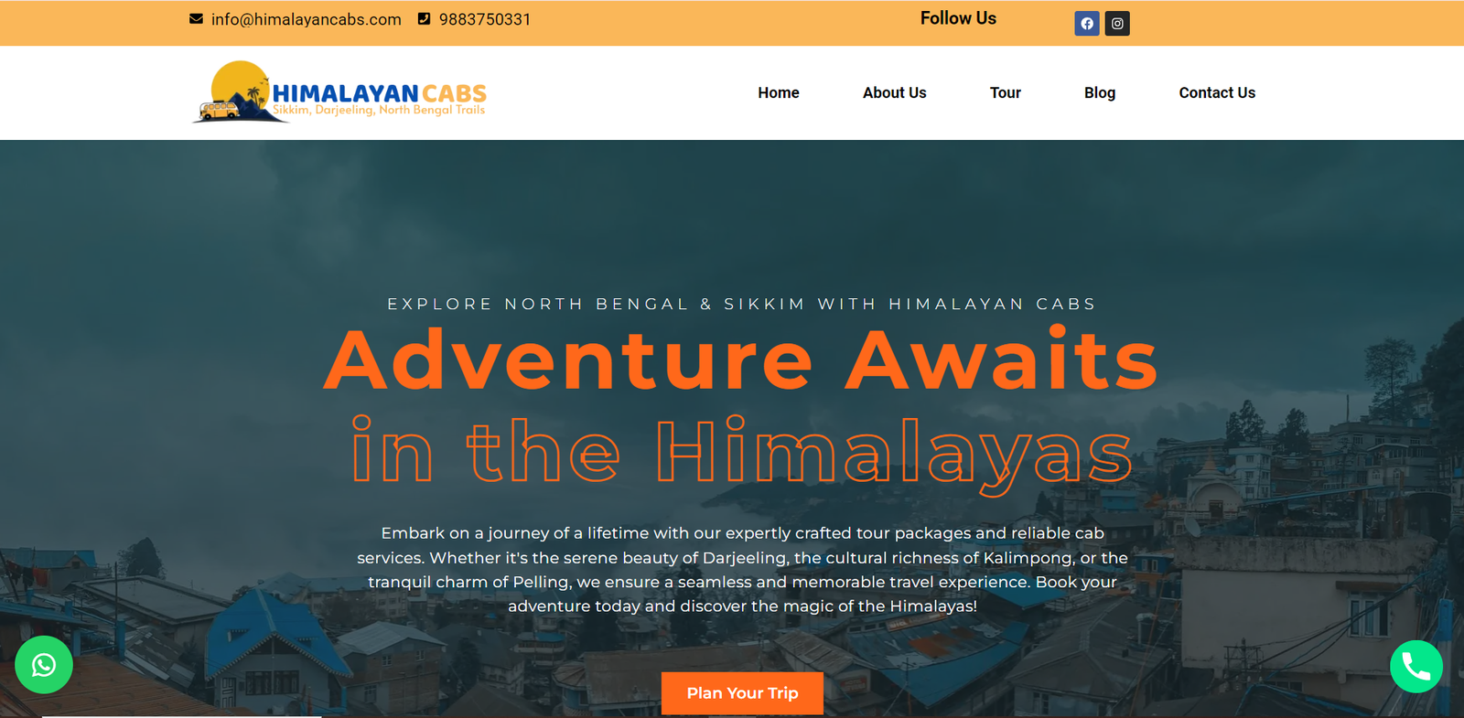1464x718 pixels.
Task: Click the phone icon beside the number
Action: tap(424, 18)
